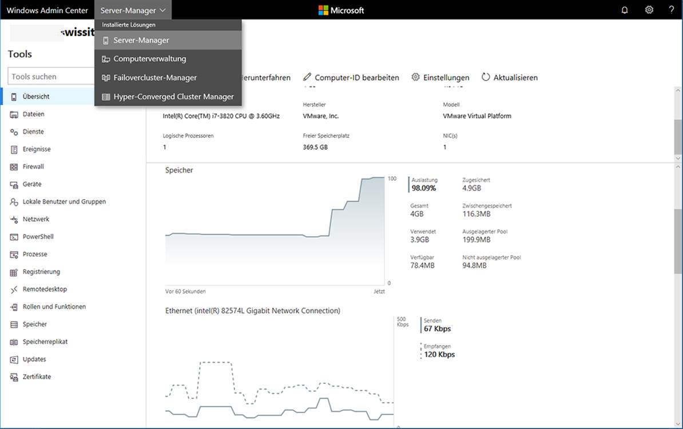
Task: Click Zugesichert value 4.9GB
Action: pos(472,188)
